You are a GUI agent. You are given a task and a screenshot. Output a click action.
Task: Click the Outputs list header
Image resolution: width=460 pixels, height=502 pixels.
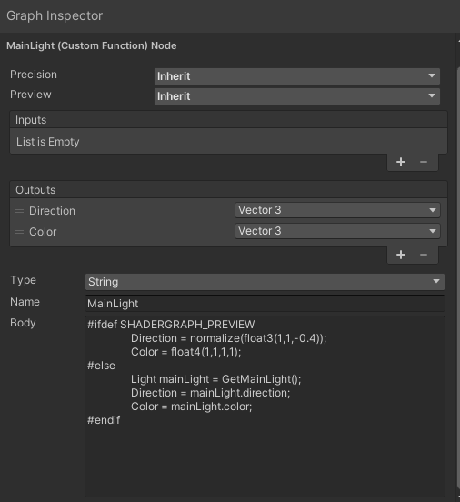point(228,190)
